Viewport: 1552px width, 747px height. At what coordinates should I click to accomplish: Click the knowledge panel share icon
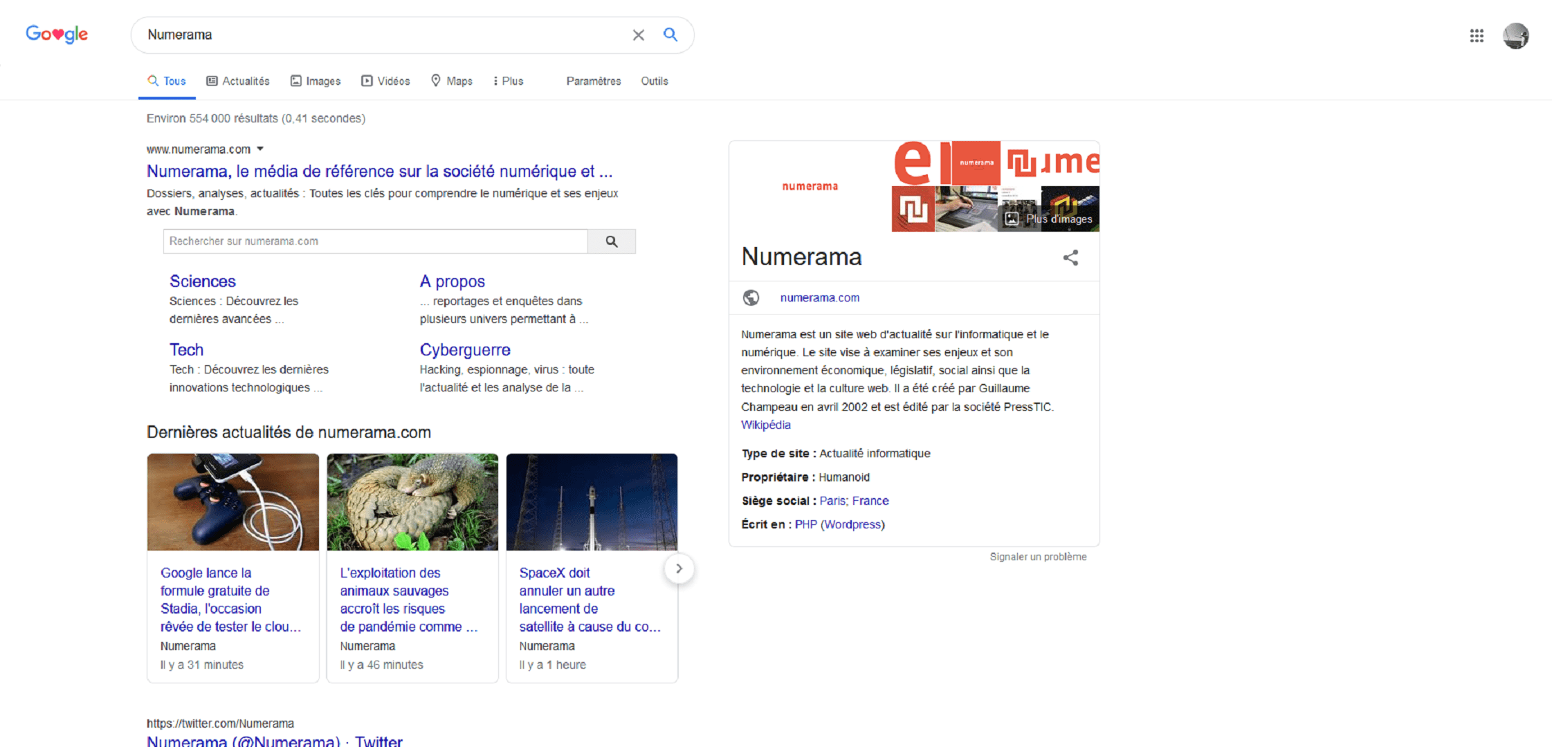[1070, 258]
